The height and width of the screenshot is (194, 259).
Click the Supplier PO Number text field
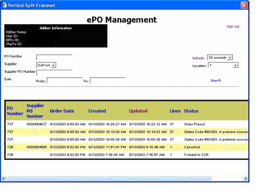(54, 73)
